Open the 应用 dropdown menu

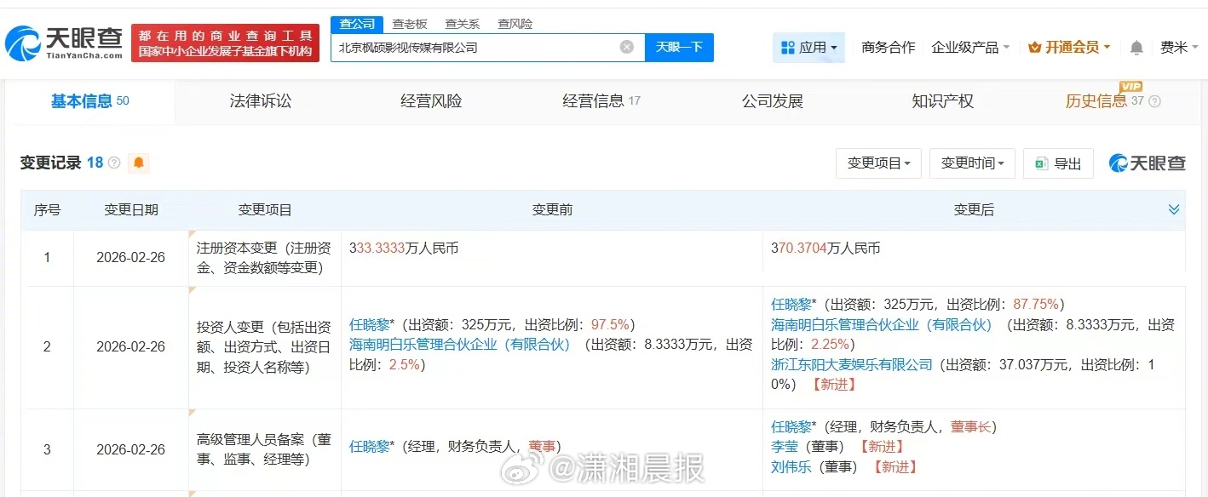(x=808, y=48)
